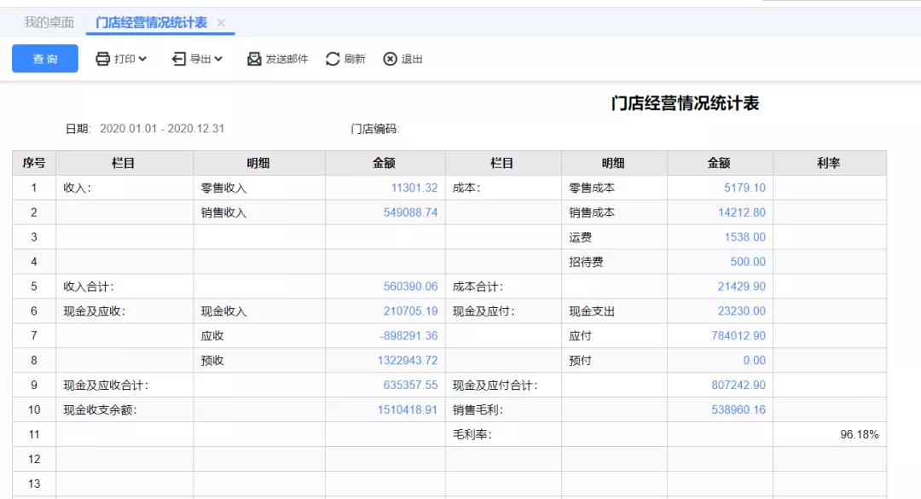Click the 运费 detail cell
The width and height of the screenshot is (921, 499).
pyautogui.click(x=614, y=237)
